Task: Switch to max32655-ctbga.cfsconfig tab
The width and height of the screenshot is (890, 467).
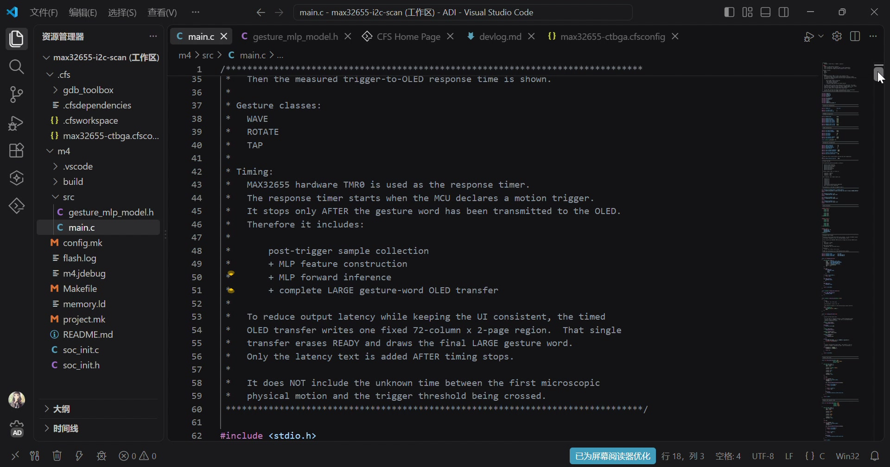Action: (612, 37)
